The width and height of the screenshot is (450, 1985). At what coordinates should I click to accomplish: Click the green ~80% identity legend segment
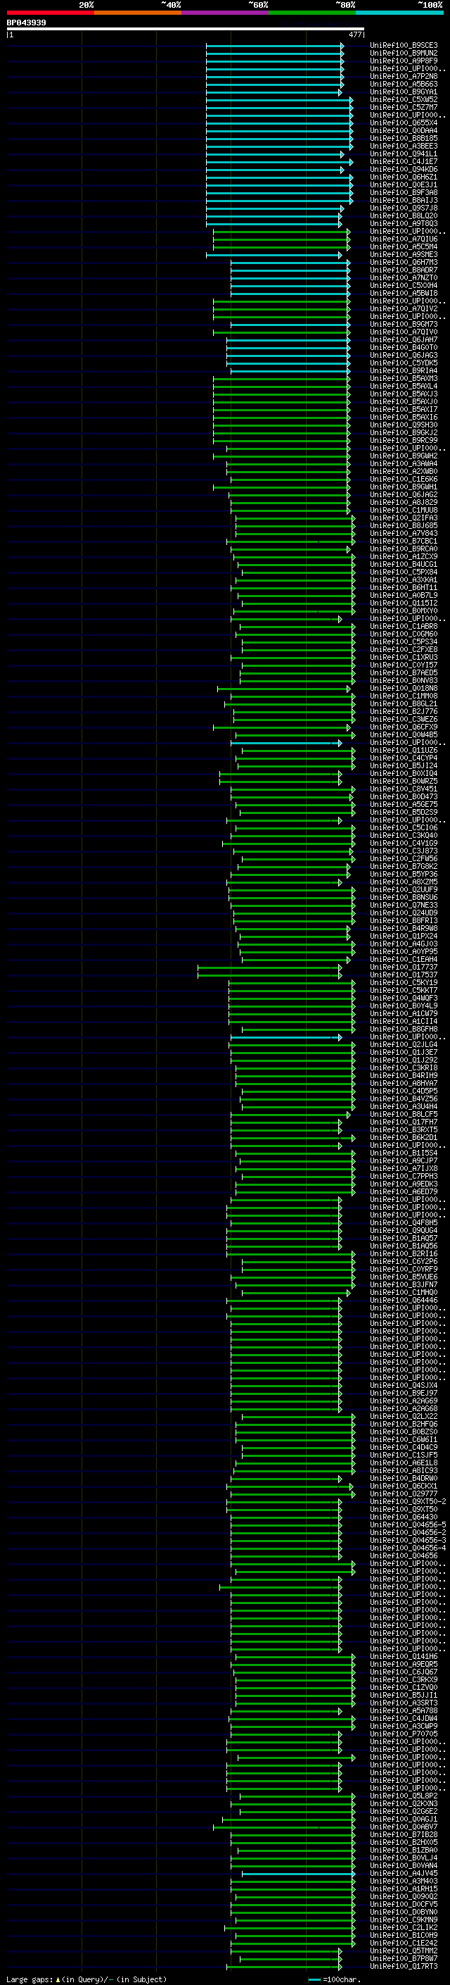pos(312,13)
